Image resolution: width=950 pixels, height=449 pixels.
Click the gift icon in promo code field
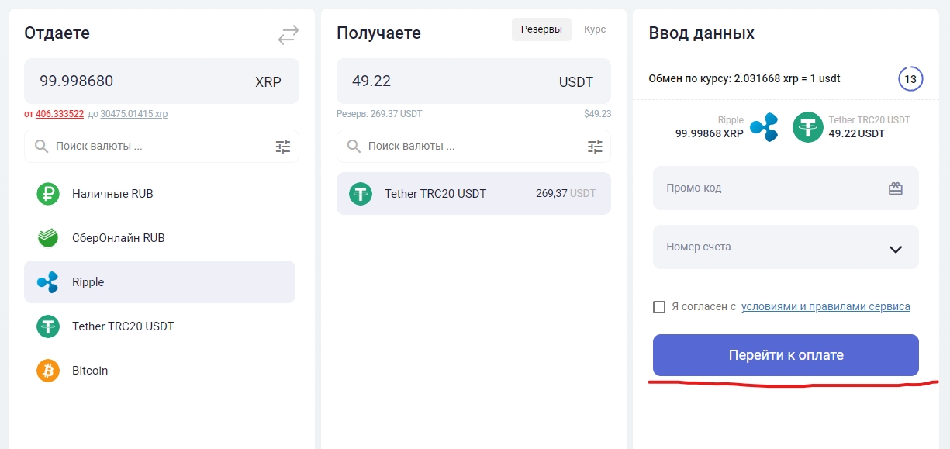tap(895, 188)
